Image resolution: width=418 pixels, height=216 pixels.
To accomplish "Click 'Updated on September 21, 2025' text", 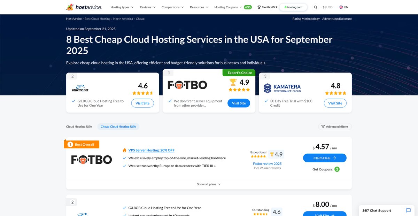I will [x=91, y=29].
